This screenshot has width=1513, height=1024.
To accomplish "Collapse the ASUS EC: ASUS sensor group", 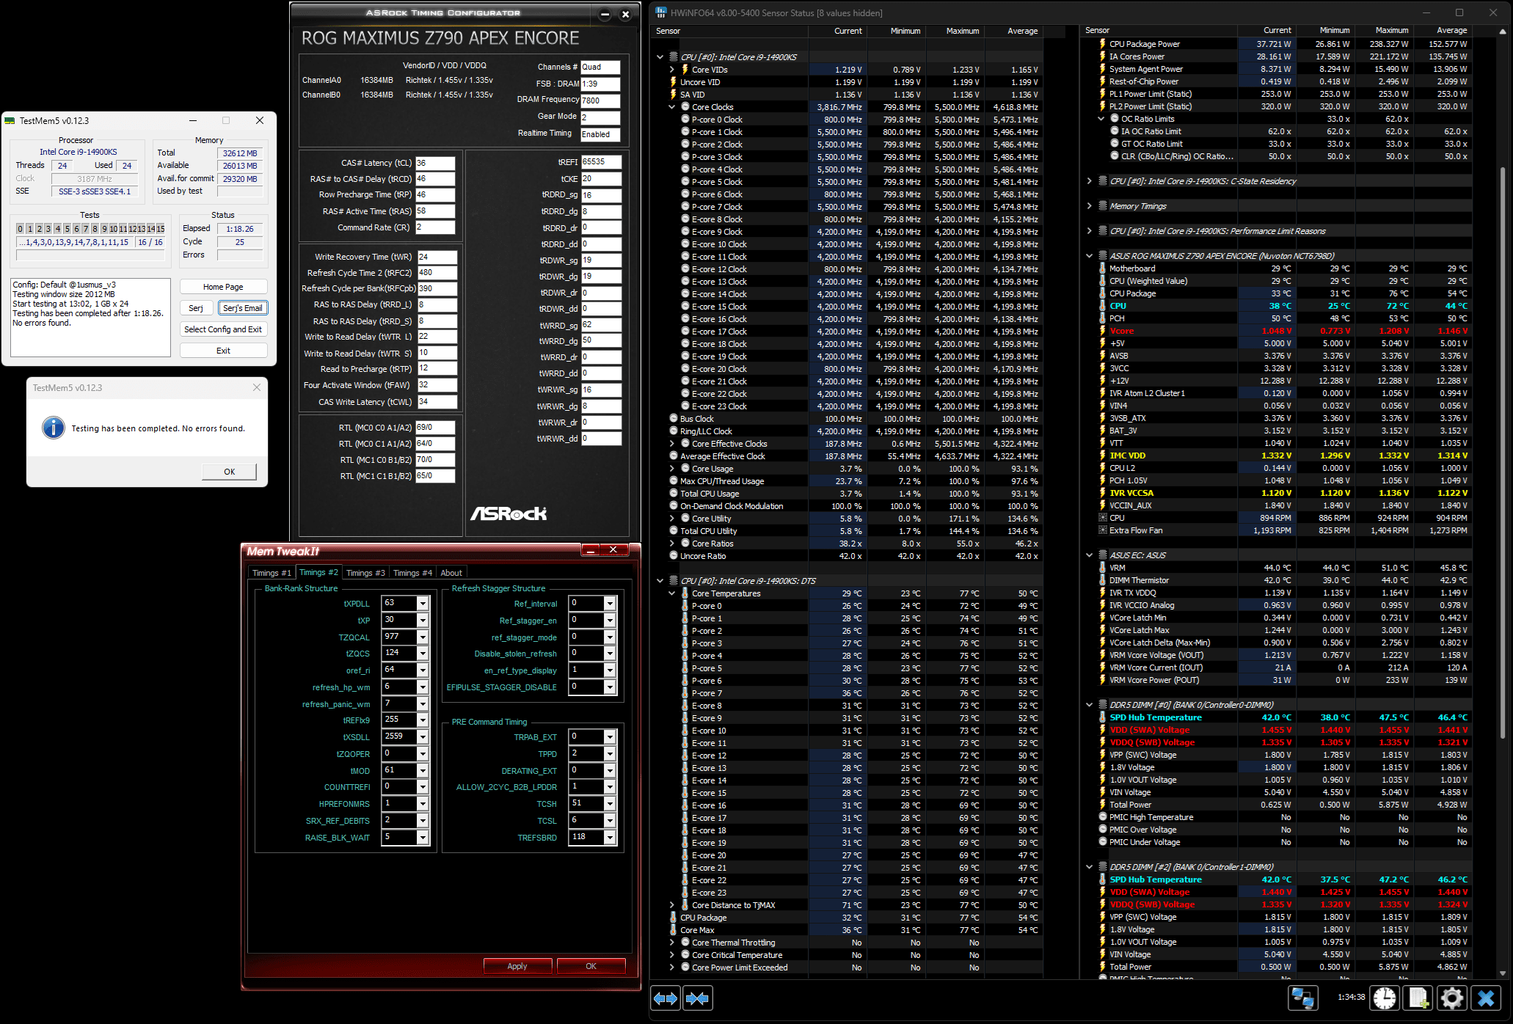I will (1089, 555).
